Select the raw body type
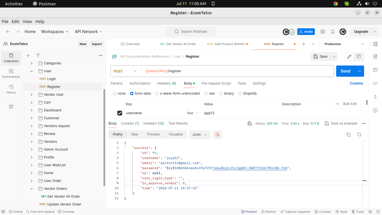The width and height of the screenshot is (382, 215). (209, 94)
